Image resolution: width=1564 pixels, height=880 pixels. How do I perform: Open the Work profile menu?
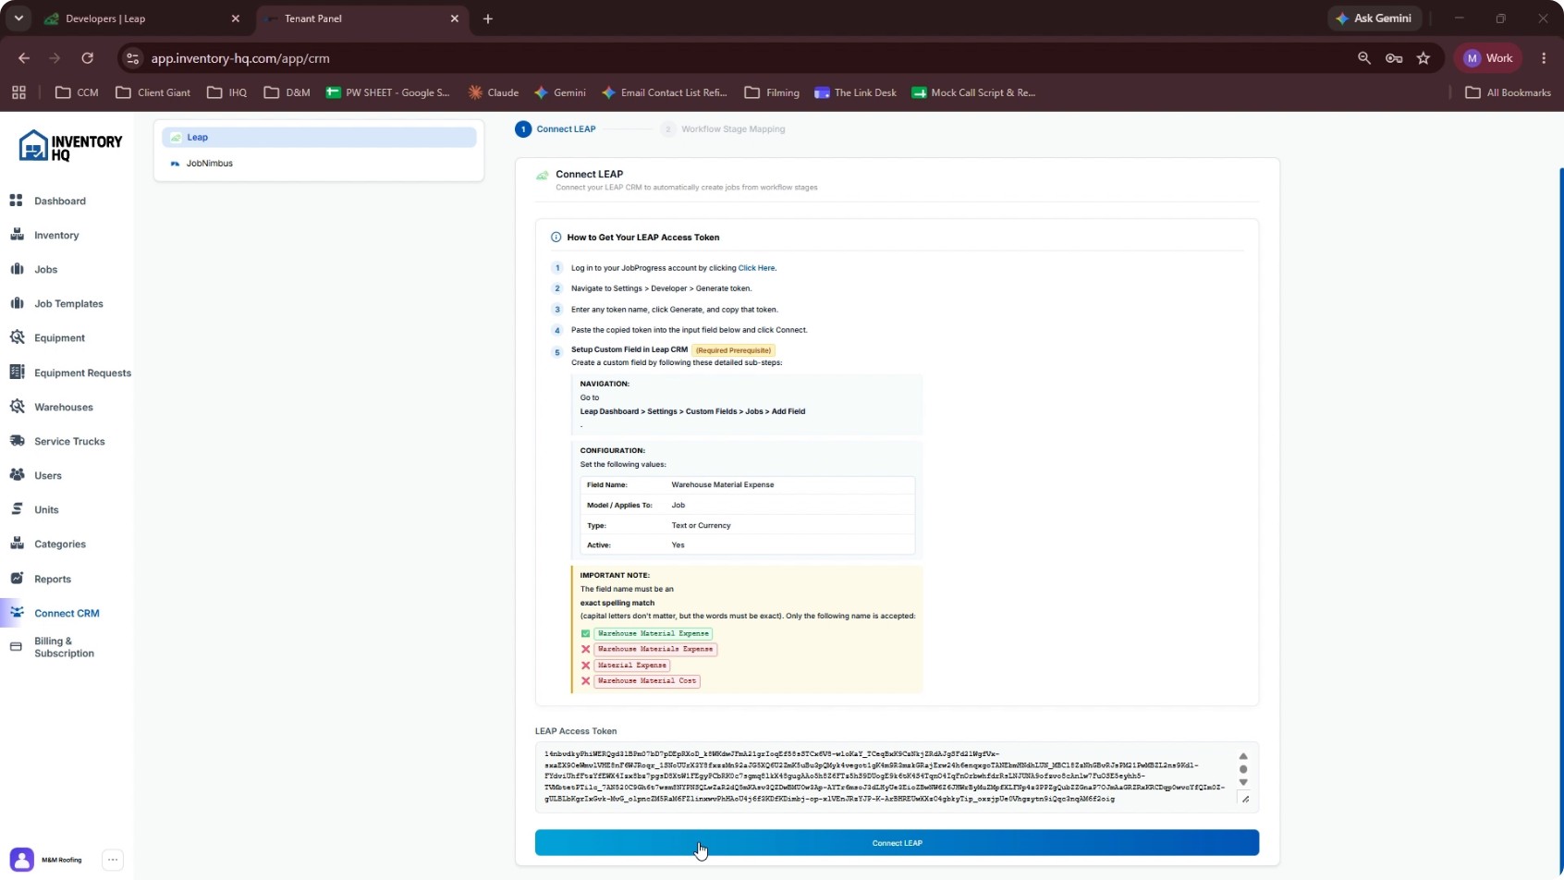coord(1488,58)
